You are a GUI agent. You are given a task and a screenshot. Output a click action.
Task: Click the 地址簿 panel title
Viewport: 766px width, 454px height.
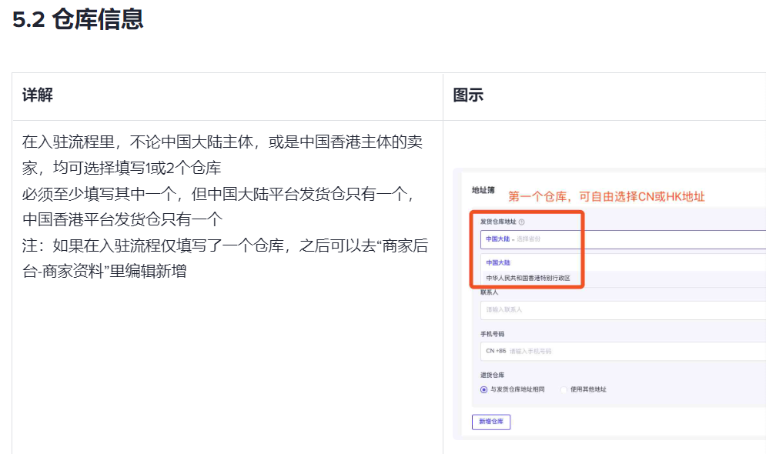(x=483, y=190)
